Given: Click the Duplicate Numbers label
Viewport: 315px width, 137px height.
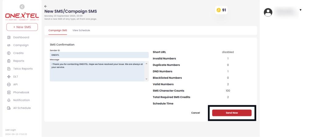Looking at the screenshot, I should click(x=166, y=65).
